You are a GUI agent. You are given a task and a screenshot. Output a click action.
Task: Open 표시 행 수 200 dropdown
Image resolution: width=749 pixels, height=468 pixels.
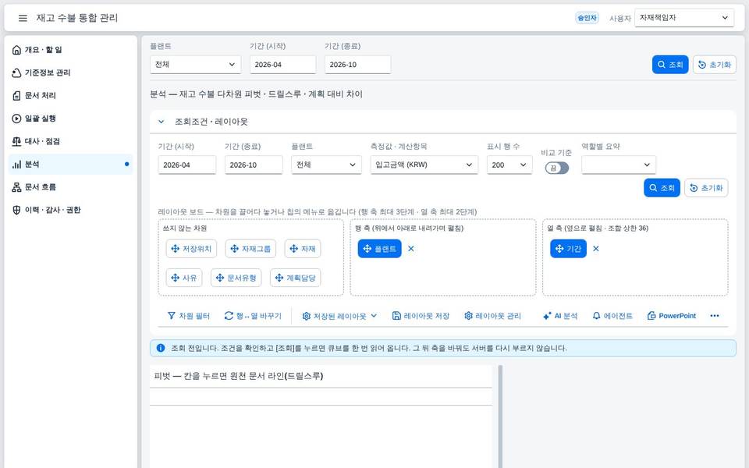click(x=509, y=165)
